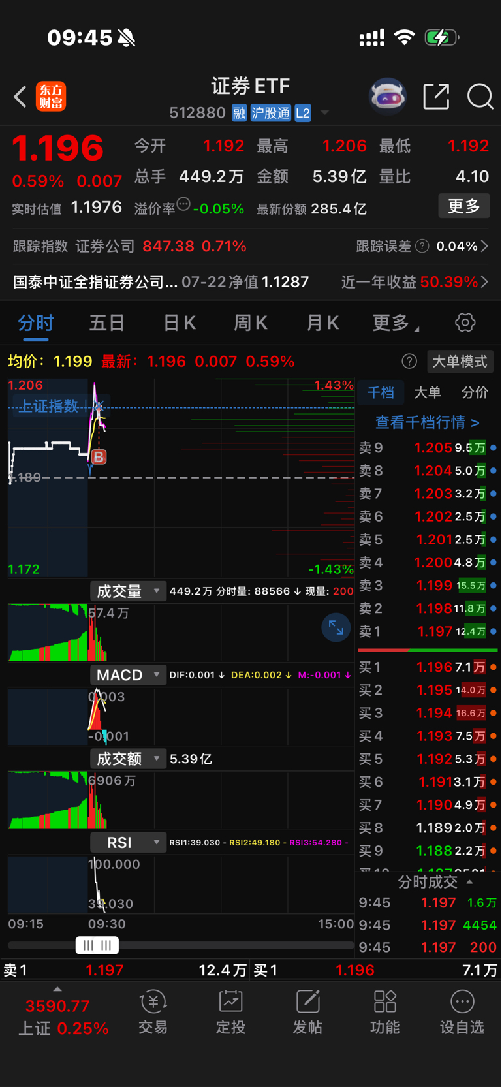
Task: Open 证券公司 tracking index link
Action: (x=104, y=246)
